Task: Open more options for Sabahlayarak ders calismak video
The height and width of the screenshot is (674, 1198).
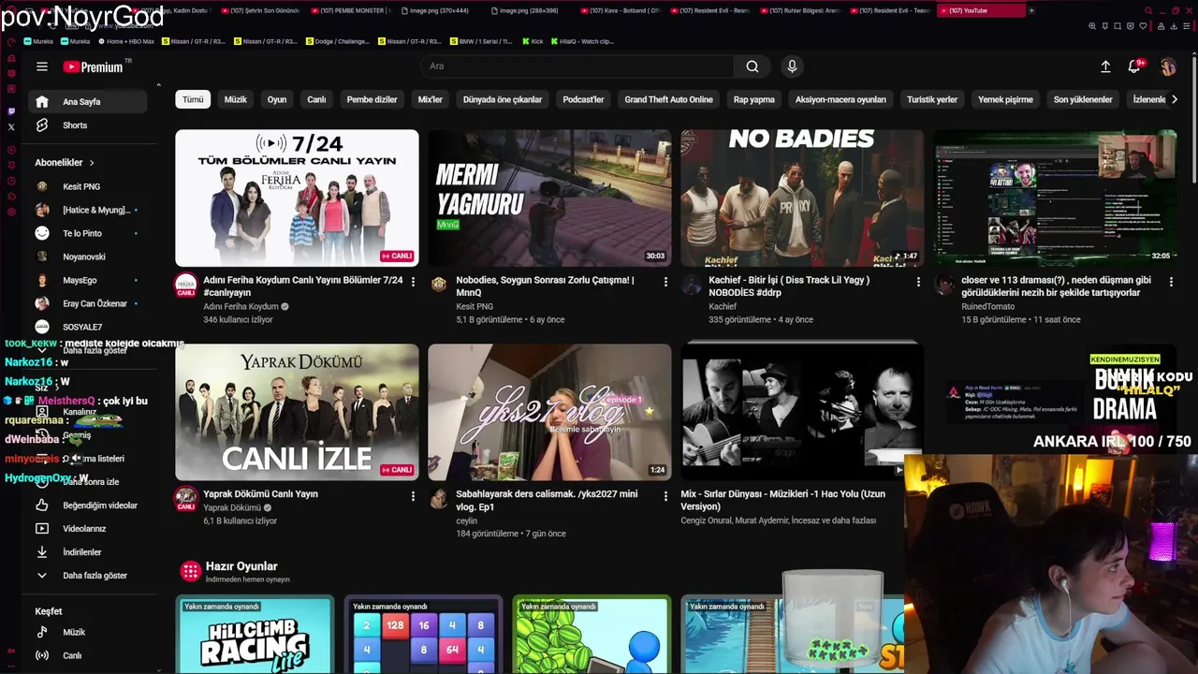Action: (665, 496)
